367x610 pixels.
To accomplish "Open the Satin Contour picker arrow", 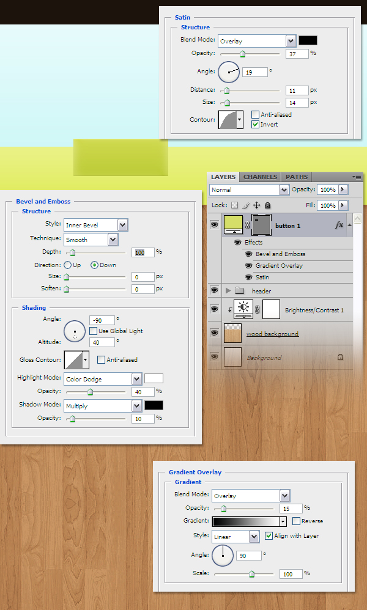I will click(240, 119).
